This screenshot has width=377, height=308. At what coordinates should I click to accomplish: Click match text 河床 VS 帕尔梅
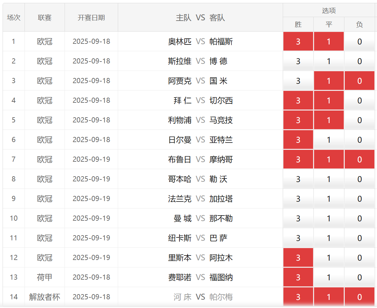point(203,297)
